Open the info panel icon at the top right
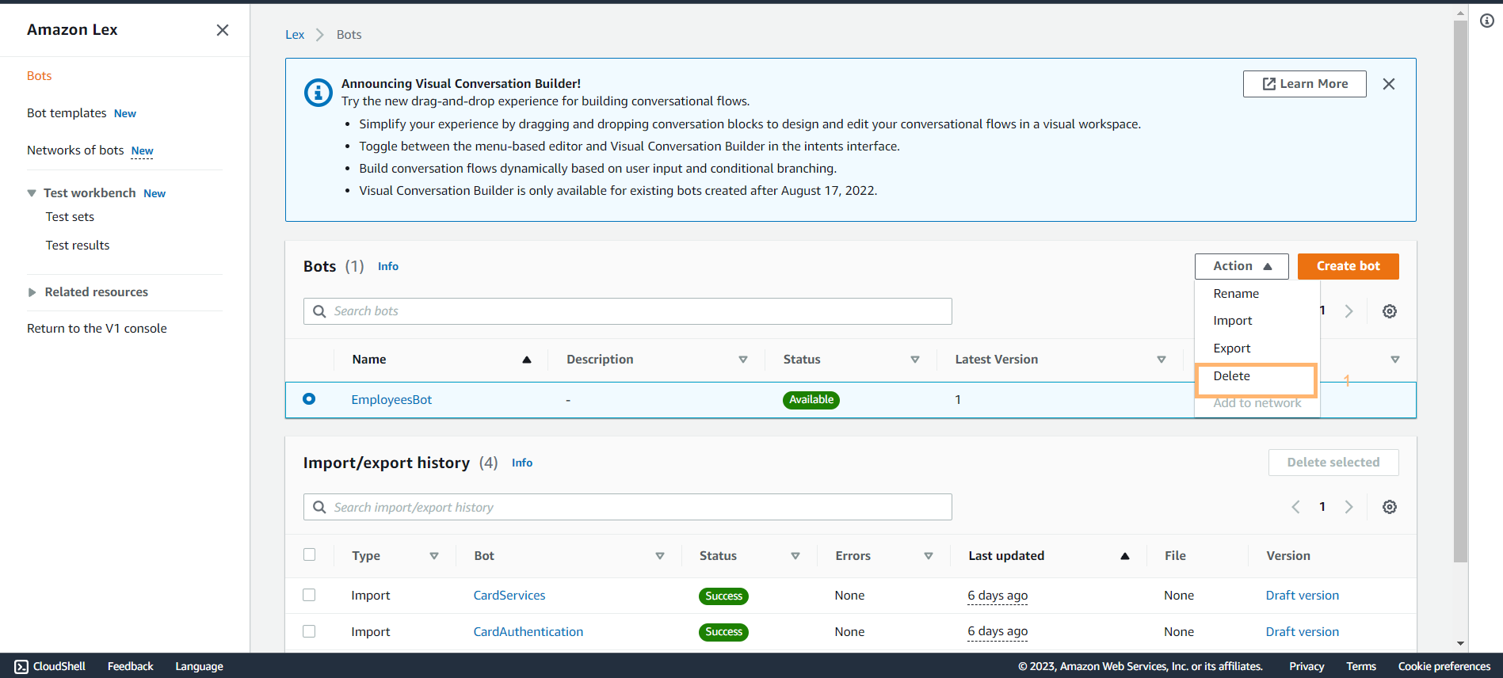Image resolution: width=1503 pixels, height=678 pixels. (1487, 21)
